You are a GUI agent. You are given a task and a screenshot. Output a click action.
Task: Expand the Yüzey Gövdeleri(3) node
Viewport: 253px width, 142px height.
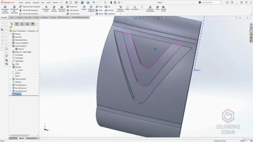pyautogui.click(x=10, y=43)
